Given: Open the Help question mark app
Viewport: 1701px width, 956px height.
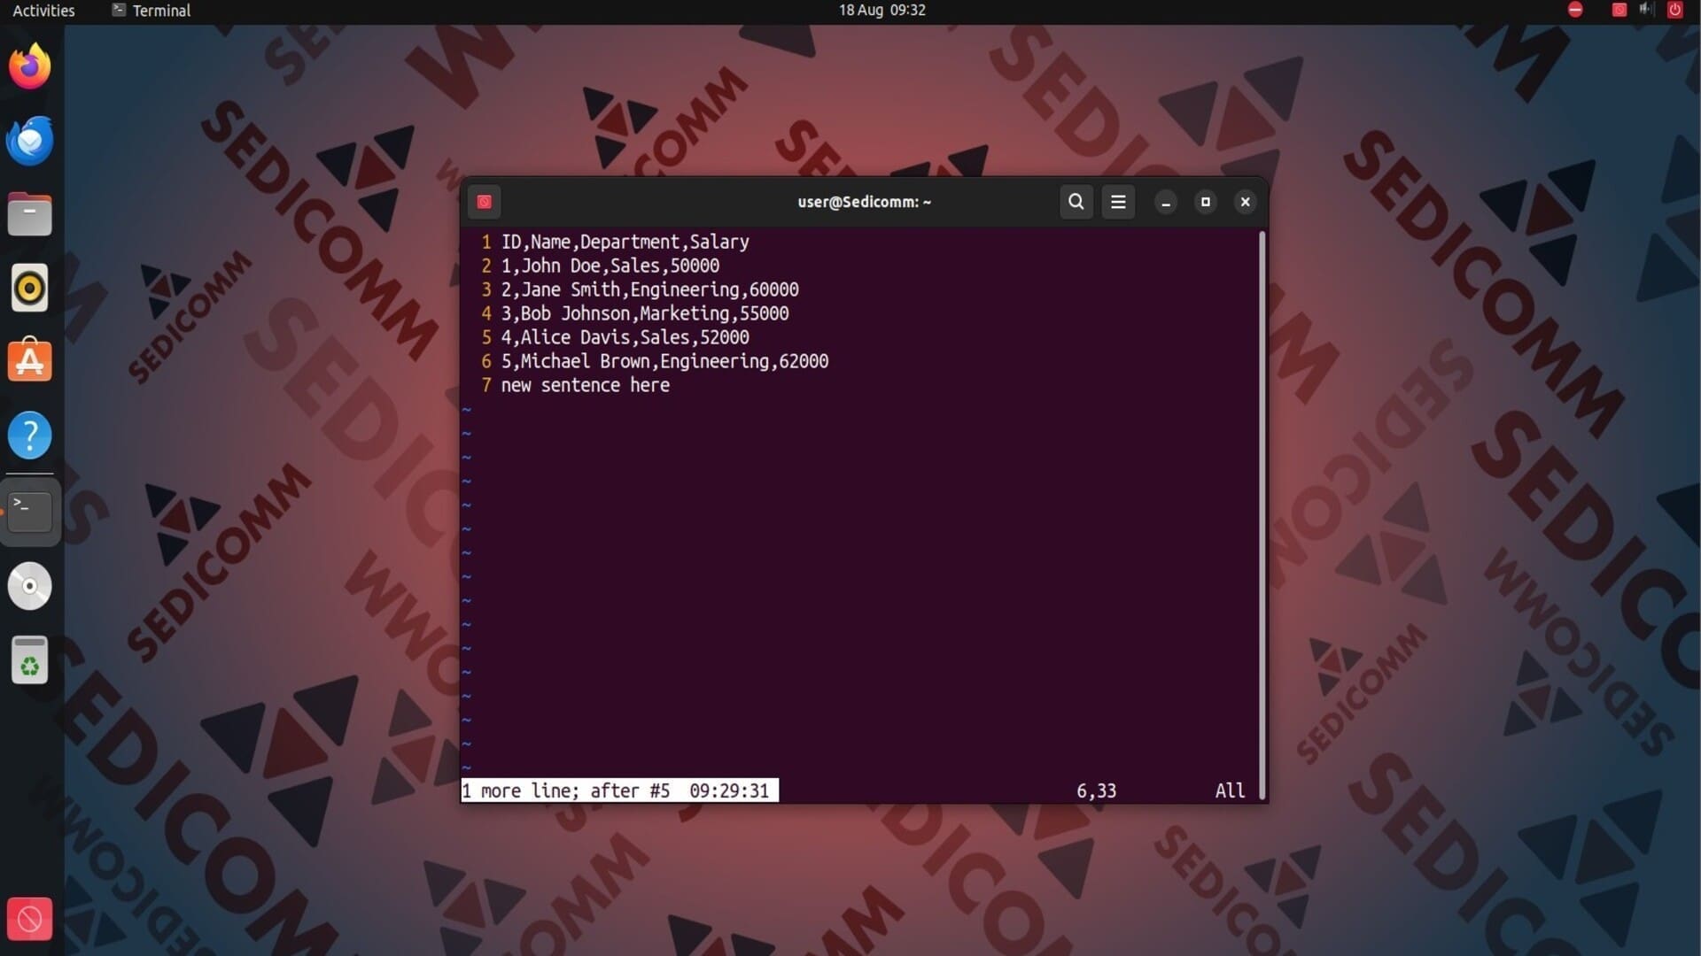Looking at the screenshot, I should 29,436.
